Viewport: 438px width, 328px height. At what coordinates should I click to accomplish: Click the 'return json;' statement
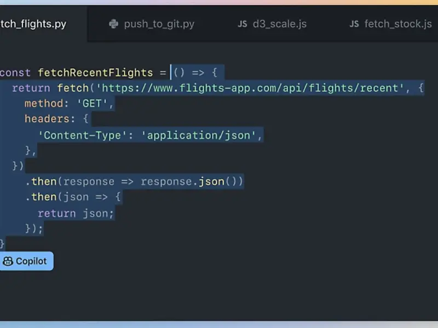click(76, 214)
